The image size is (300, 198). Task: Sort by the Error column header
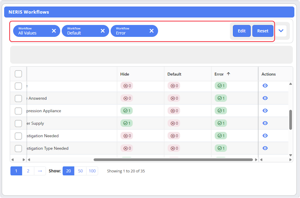point(234,74)
